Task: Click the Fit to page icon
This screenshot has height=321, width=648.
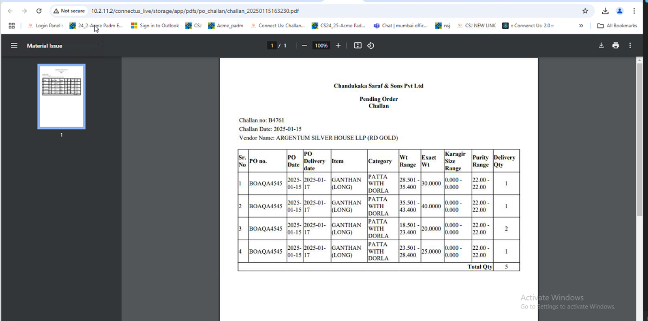Action: click(358, 45)
